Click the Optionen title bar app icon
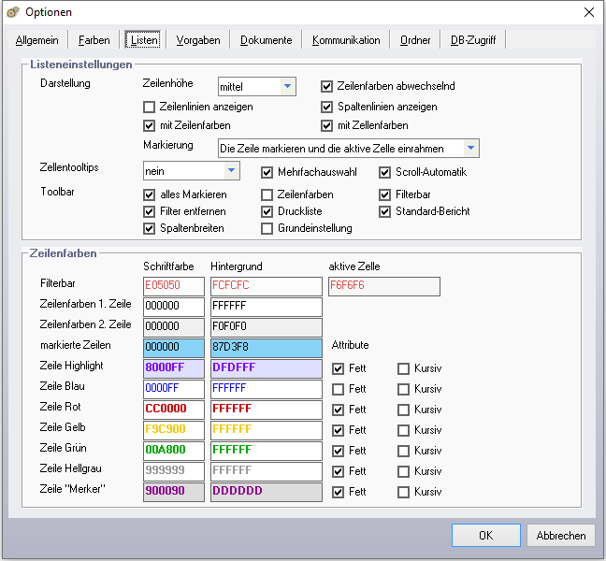The height and width of the screenshot is (561, 606). click(x=12, y=12)
